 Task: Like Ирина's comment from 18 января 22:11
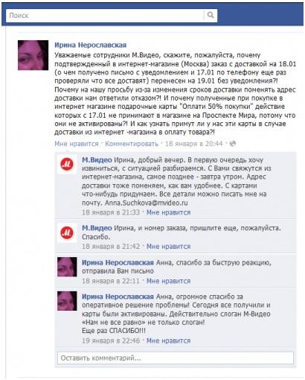click(169, 281)
